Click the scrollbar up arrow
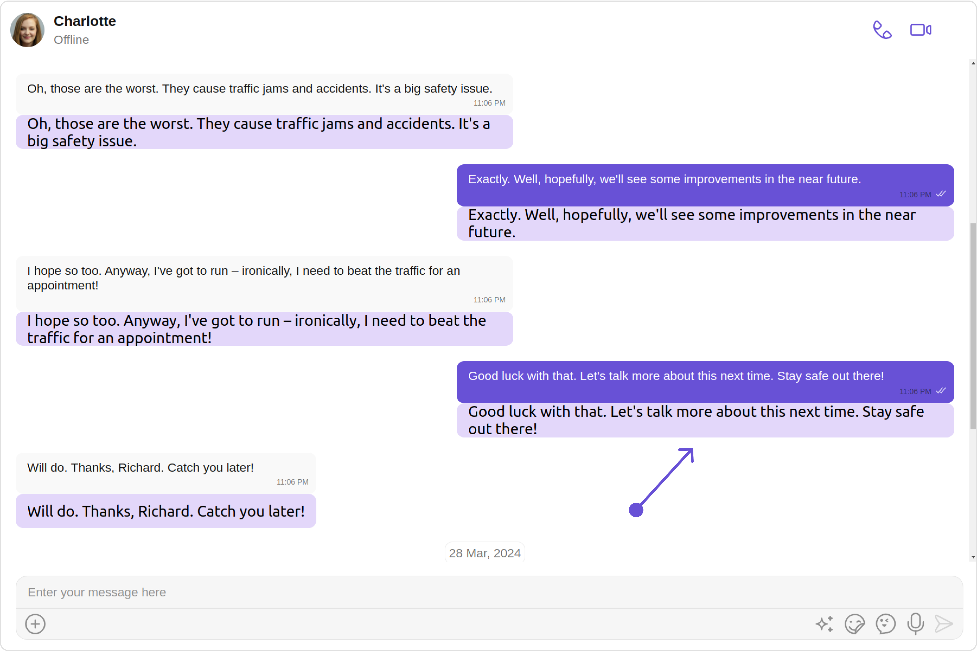The image size is (977, 651). [973, 63]
